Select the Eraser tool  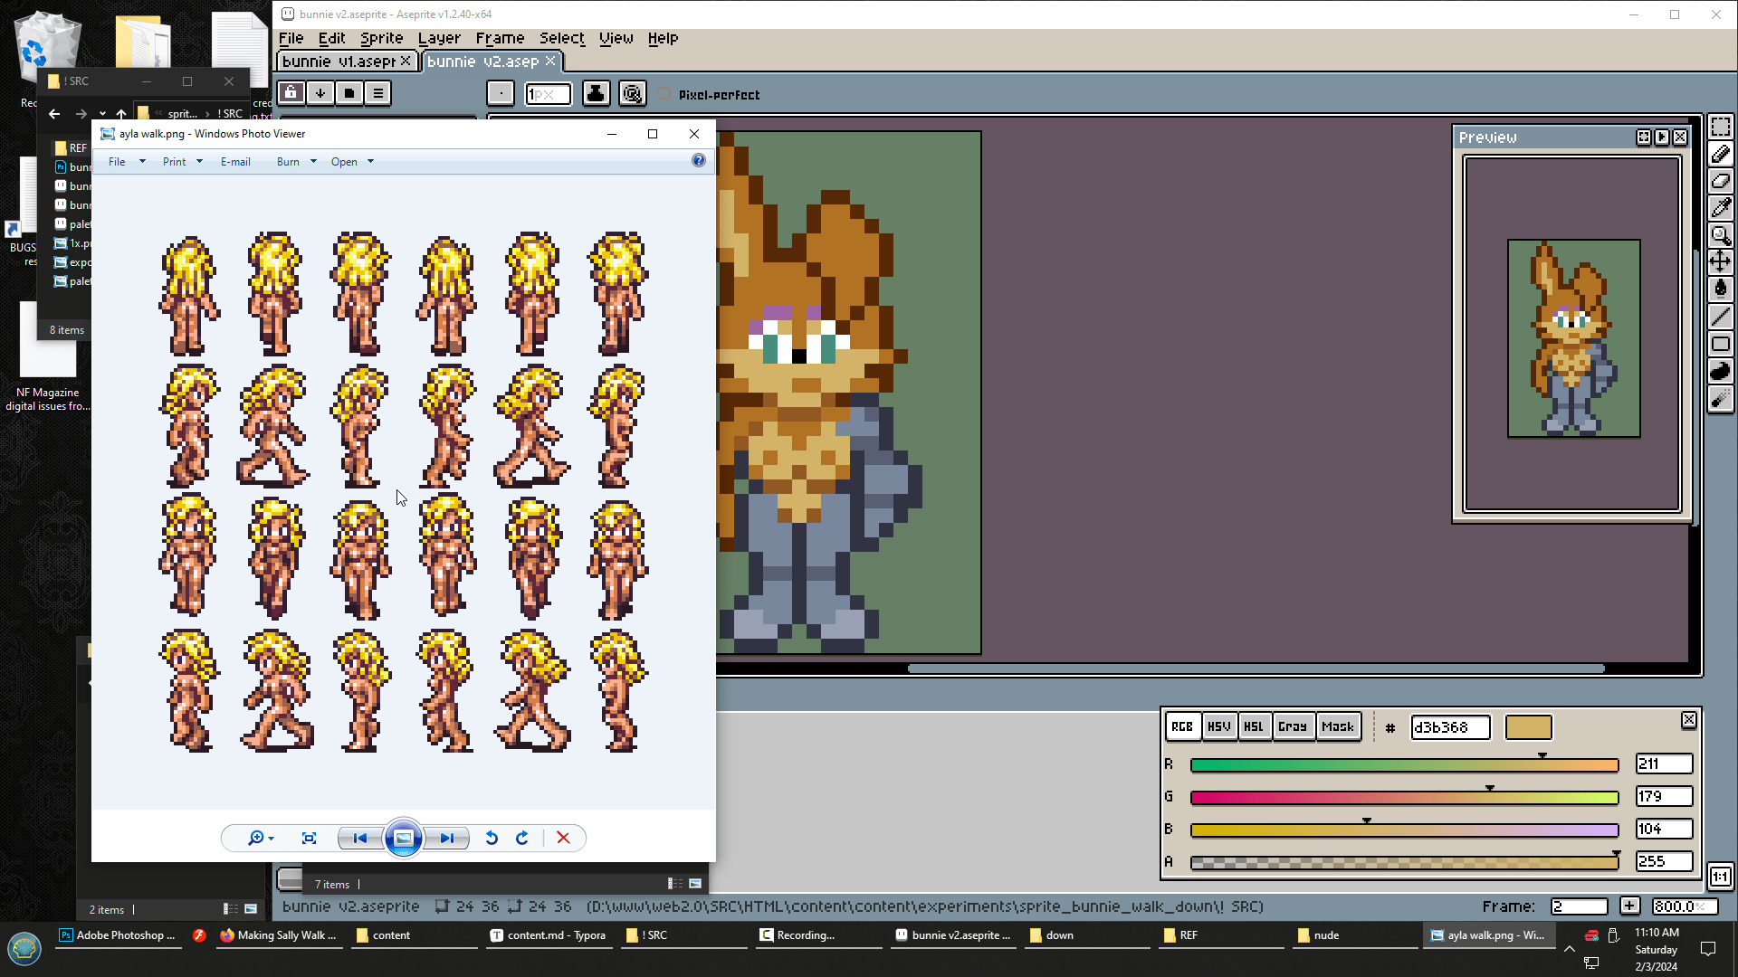(x=1720, y=181)
